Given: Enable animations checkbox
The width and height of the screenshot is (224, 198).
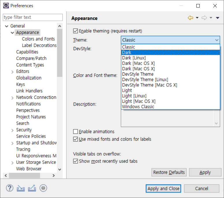Looking at the screenshot, I should 76,131.
